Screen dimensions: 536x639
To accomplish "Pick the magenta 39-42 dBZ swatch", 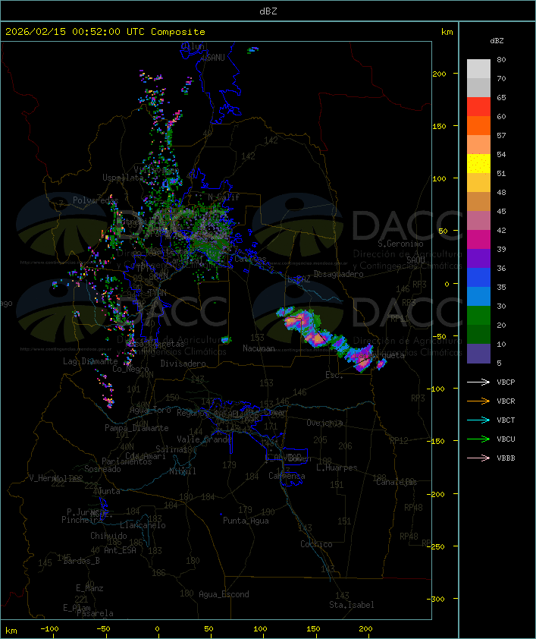I will tap(478, 240).
